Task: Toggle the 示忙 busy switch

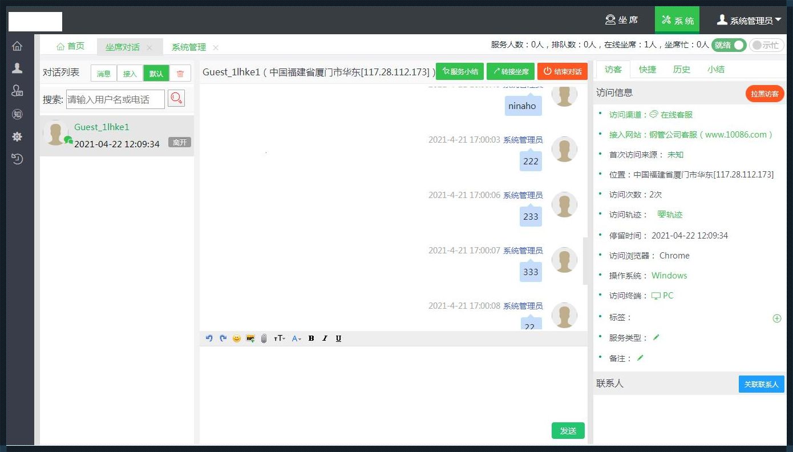Action: 767,45
